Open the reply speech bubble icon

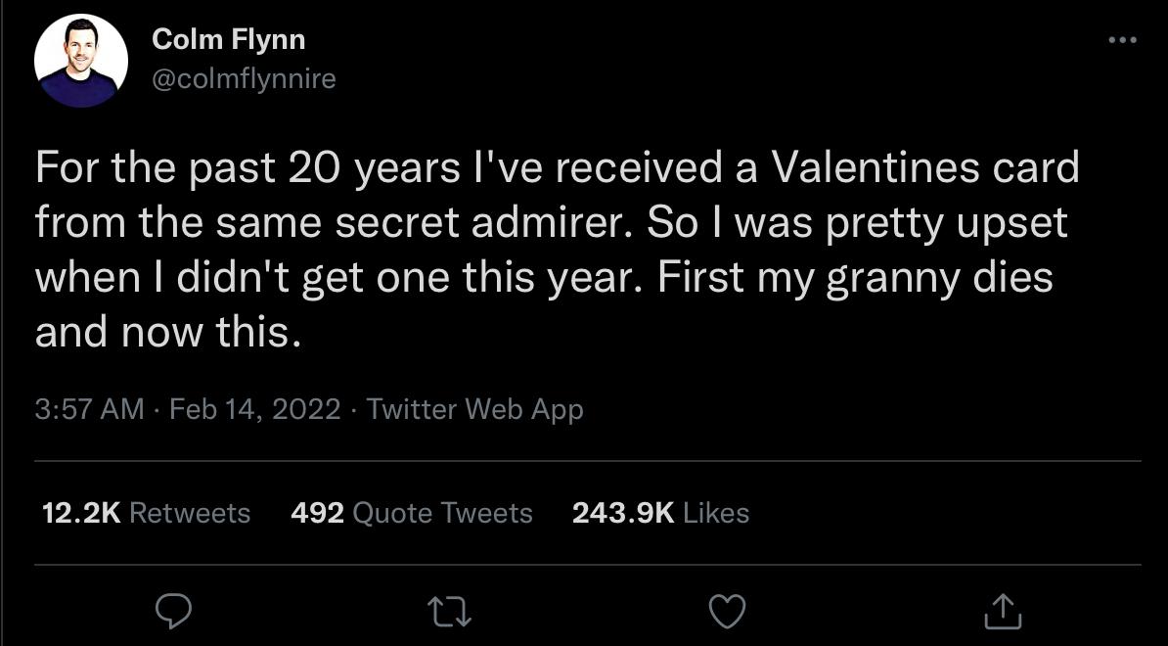pyautogui.click(x=174, y=612)
